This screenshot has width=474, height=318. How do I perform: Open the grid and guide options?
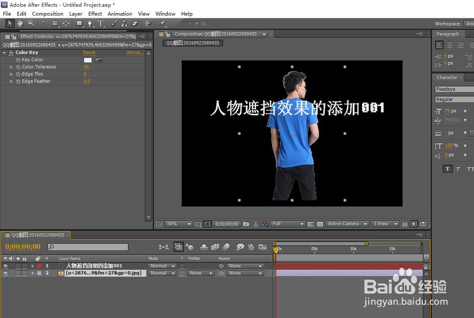[x=198, y=224]
